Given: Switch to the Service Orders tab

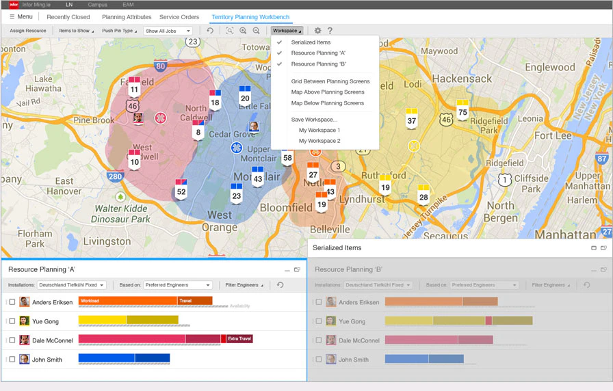Looking at the screenshot, I should [179, 17].
